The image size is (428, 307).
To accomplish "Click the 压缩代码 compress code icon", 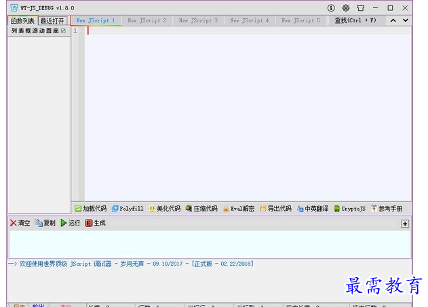I will point(189,209).
